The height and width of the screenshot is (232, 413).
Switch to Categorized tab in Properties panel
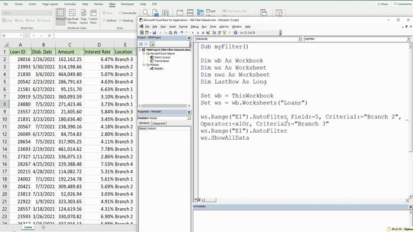159,123
